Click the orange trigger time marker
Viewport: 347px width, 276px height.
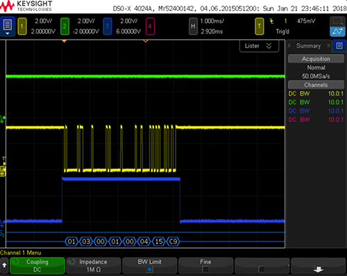pyautogui.click(x=65, y=41)
